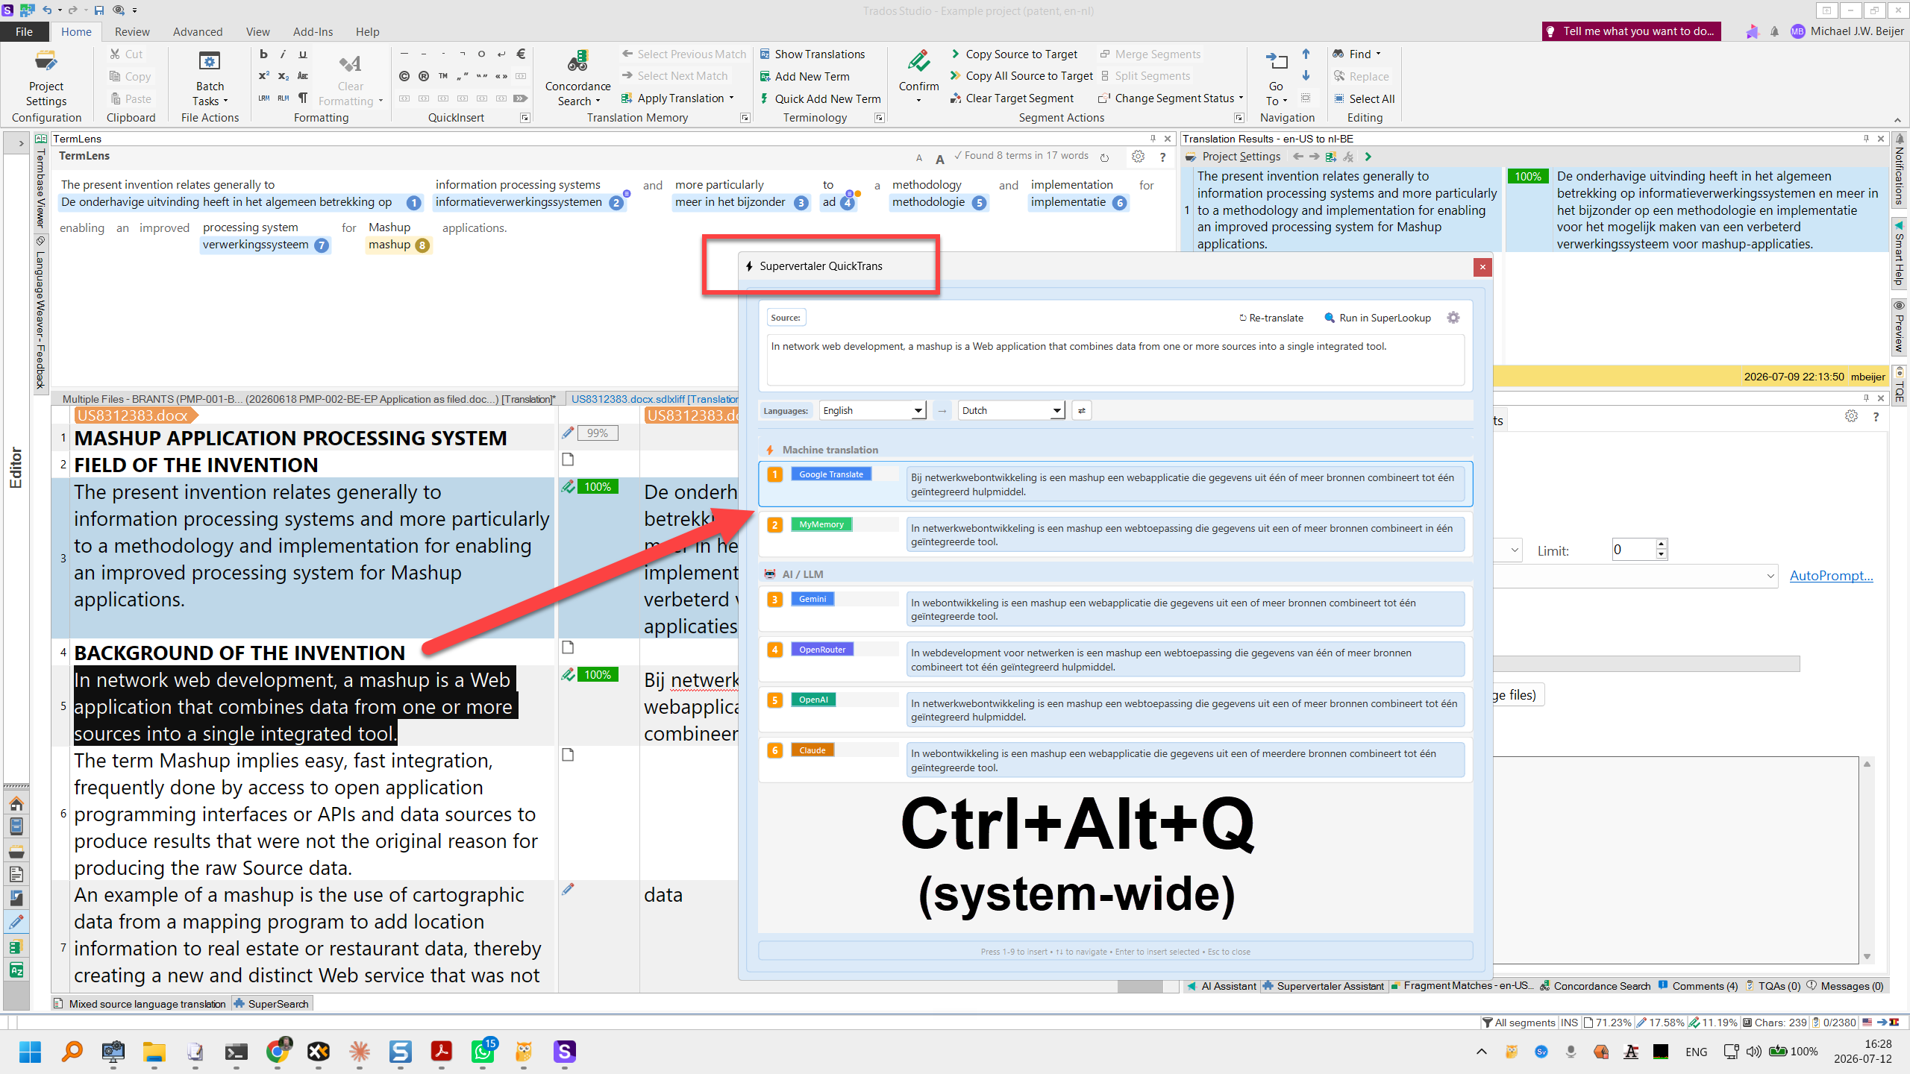Click the Concordance Search binoculars icon
Image resolution: width=1910 pixels, height=1074 pixels.
(x=577, y=63)
